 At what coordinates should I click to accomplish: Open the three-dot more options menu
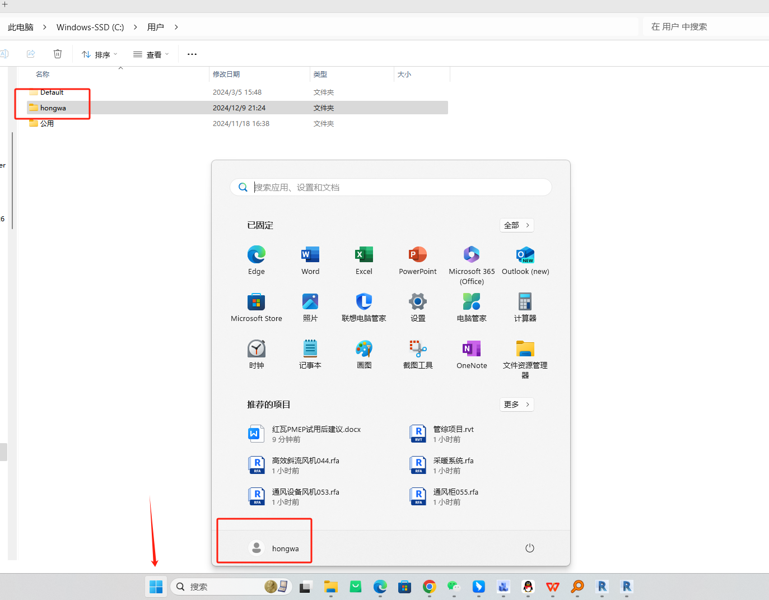pos(192,54)
